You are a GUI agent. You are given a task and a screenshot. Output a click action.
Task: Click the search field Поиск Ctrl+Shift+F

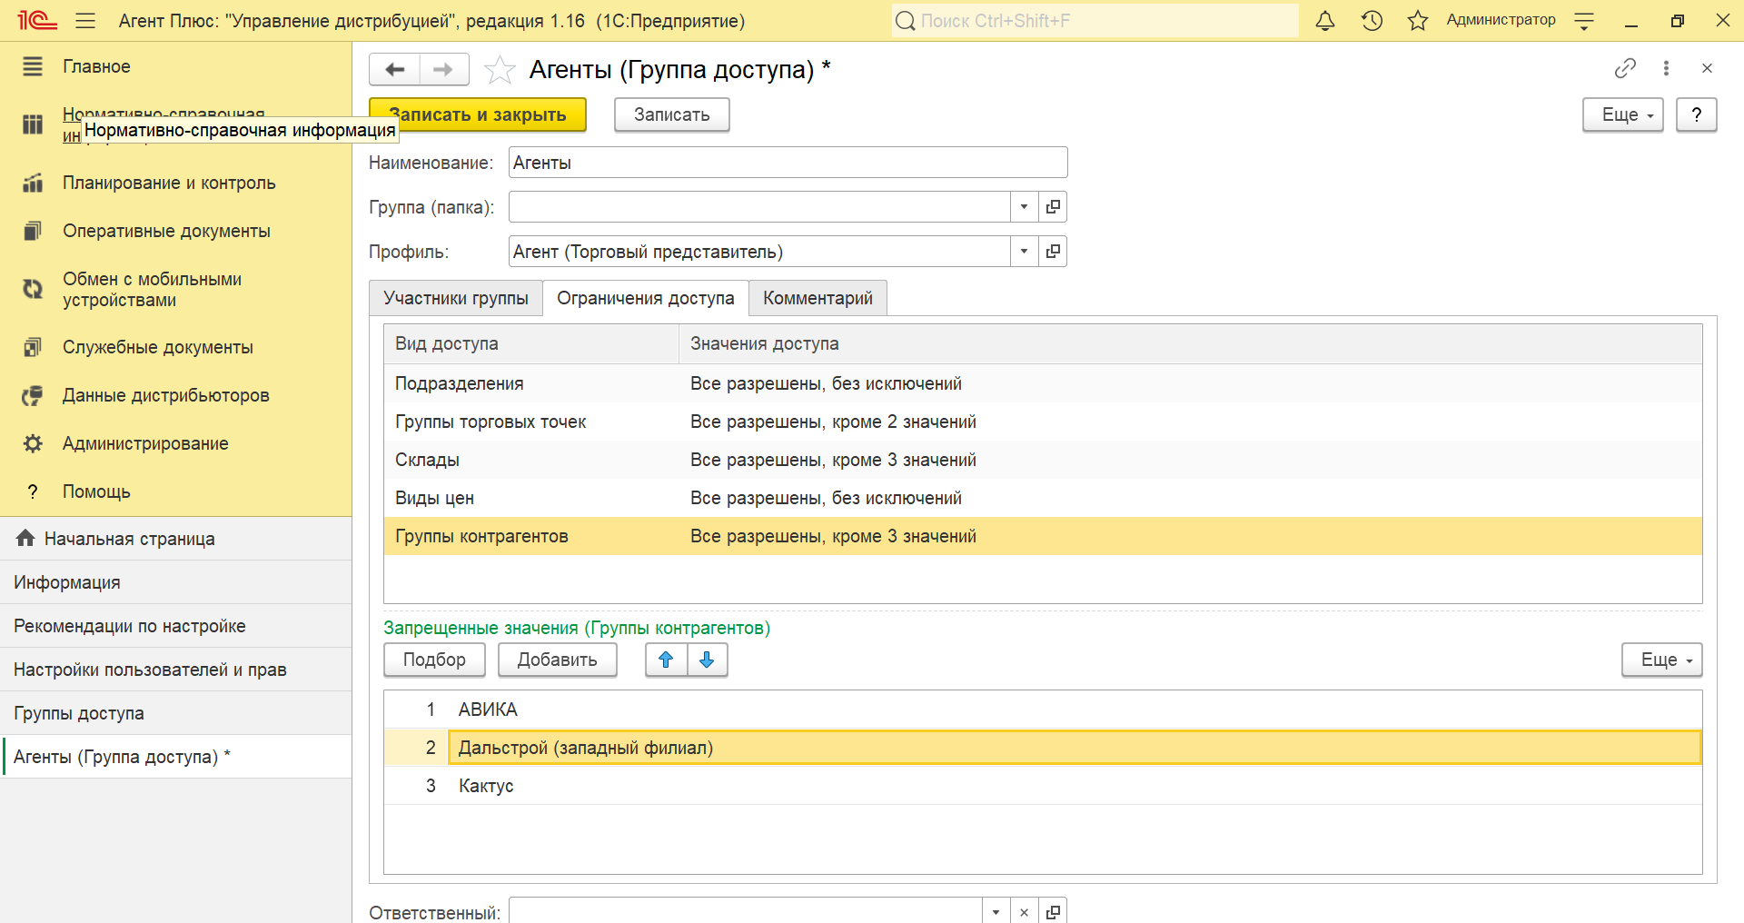coord(1095,21)
